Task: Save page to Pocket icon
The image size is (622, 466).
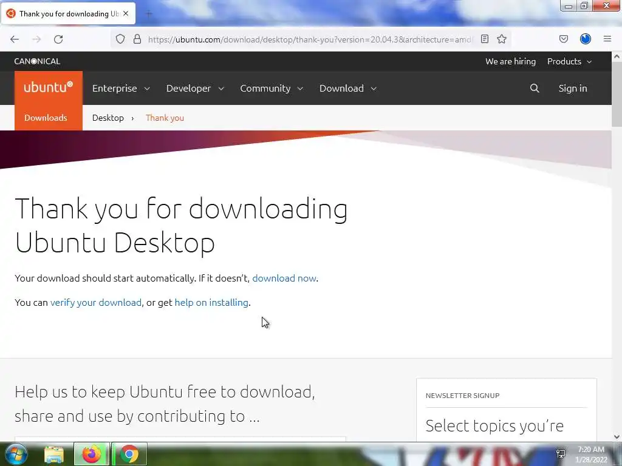Action: (x=563, y=39)
